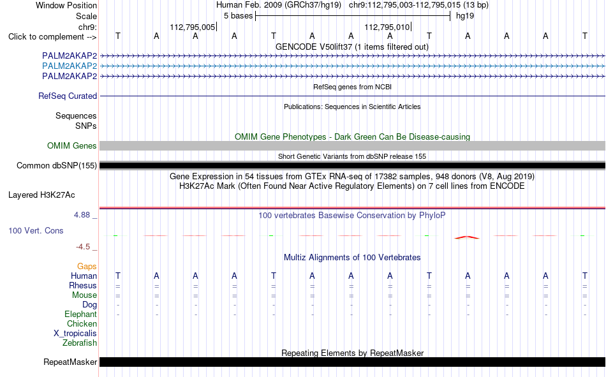The width and height of the screenshot is (606, 377).
Task: Click the Short Genetic Variants dbSNP title
Action: [352, 156]
